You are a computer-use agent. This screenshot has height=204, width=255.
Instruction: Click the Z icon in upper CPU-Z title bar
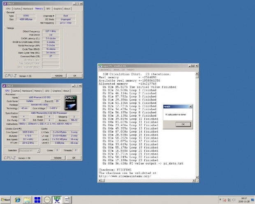click(5, 4)
